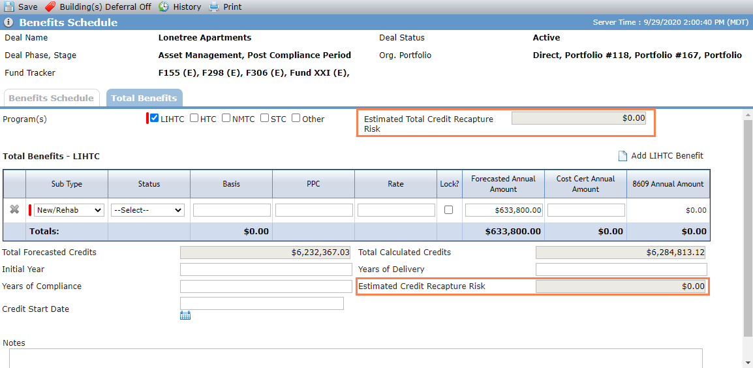Click the Years of Compliance input field
753x368 pixels.
click(266, 286)
